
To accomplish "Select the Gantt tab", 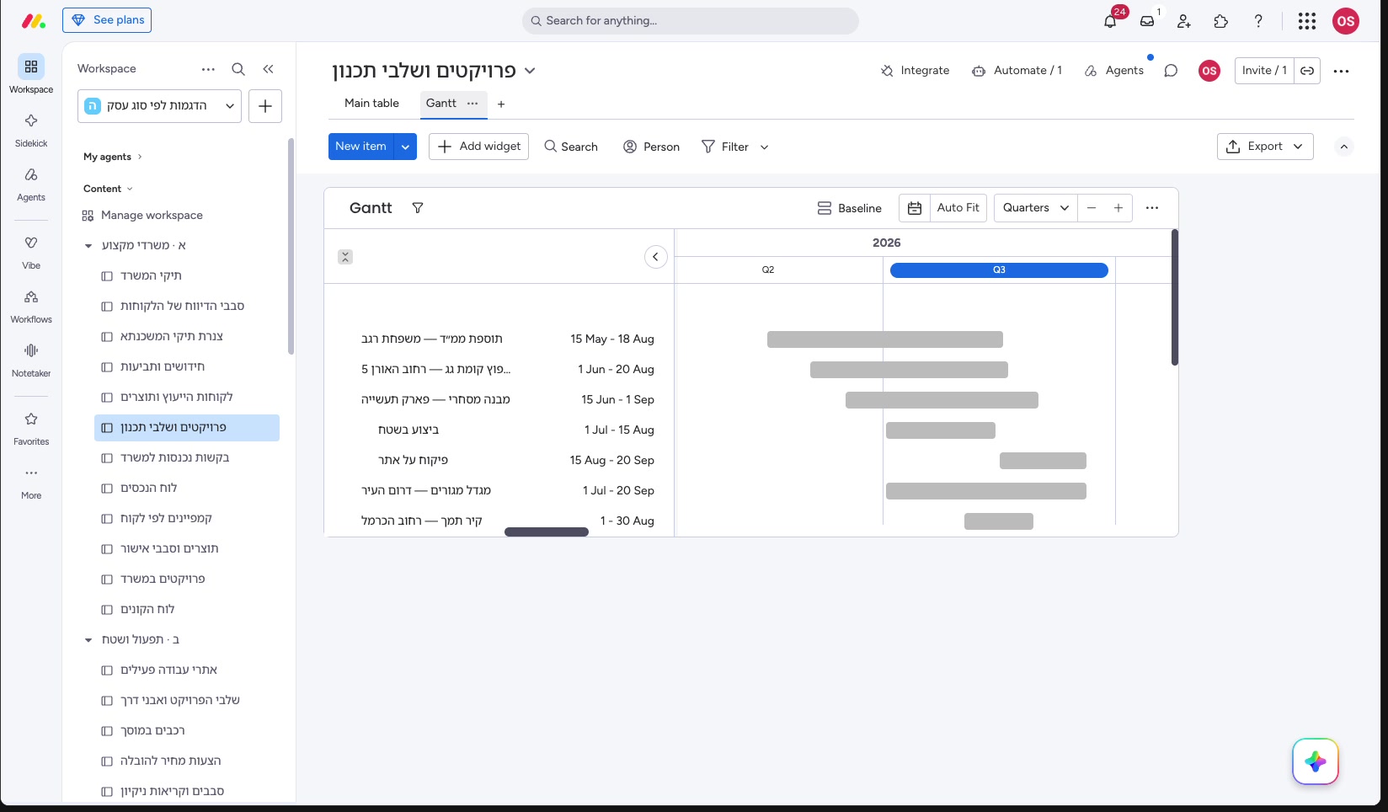I will (441, 104).
